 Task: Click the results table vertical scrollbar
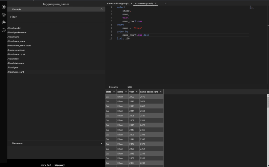[267, 103]
